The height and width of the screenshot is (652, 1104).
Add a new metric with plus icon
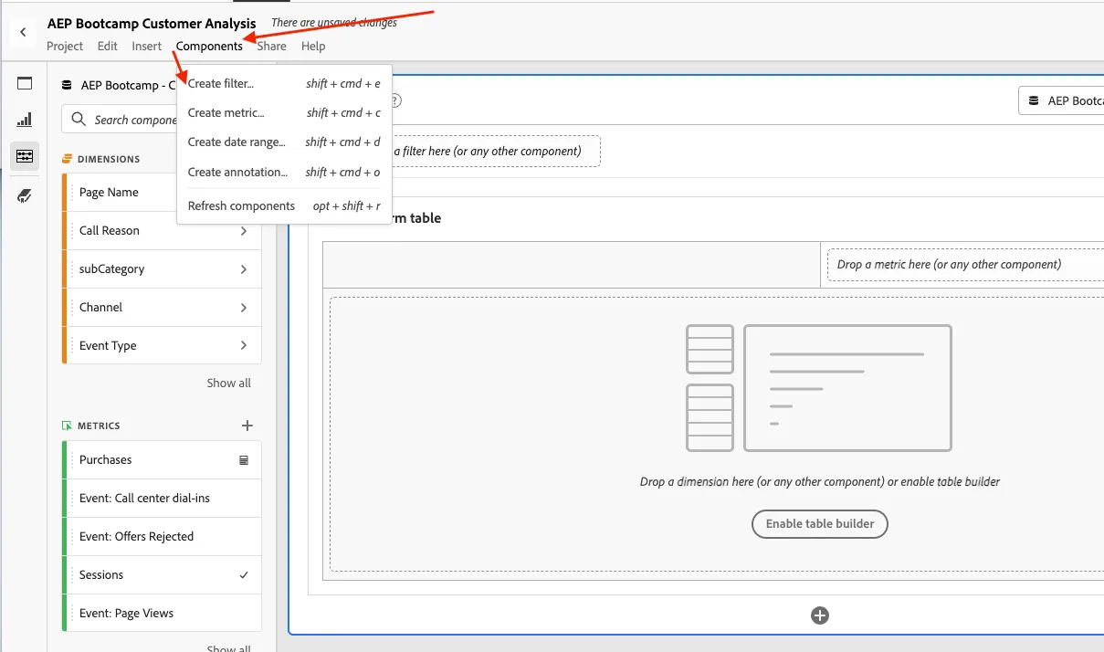point(247,426)
